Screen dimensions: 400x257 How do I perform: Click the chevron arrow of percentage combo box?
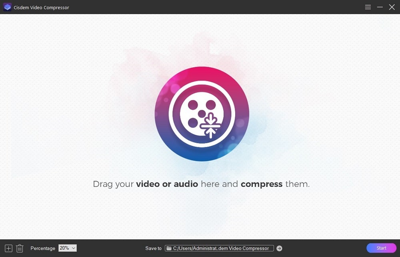point(74,248)
